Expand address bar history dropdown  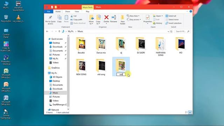[x=168, y=31]
